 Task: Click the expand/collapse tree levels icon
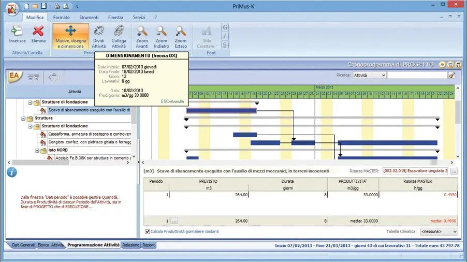(33, 78)
